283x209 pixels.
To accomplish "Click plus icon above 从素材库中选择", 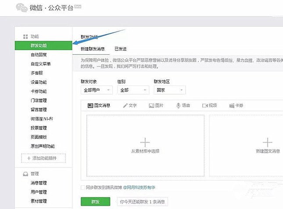I will [x=145, y=143].
